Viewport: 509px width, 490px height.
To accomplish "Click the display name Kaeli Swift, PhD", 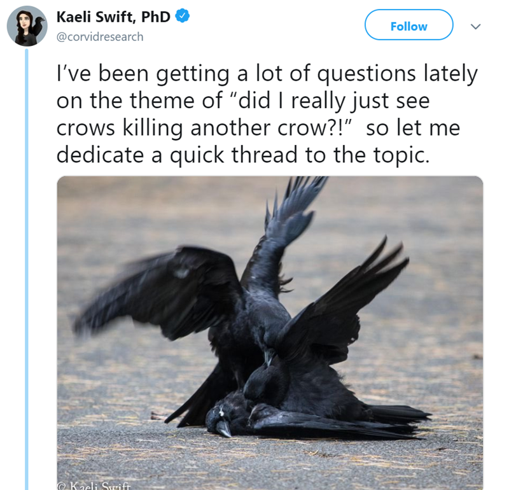I will (x=113, y=17).
